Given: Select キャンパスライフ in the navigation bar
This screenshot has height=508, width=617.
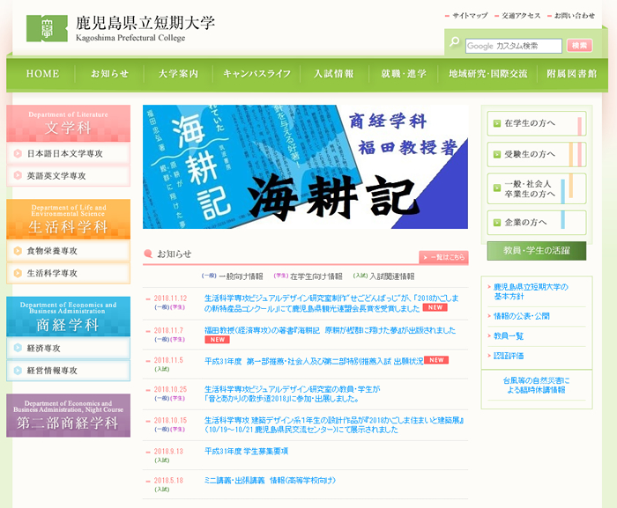Looking at the screenshot, I should click(256, 74).
